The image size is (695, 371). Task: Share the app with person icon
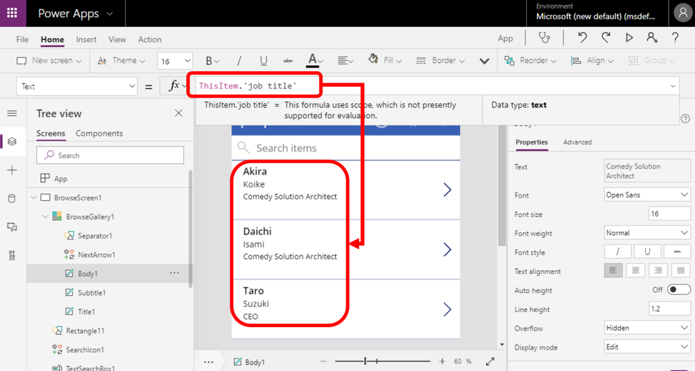pyautogui.click(x=653, y=38)
